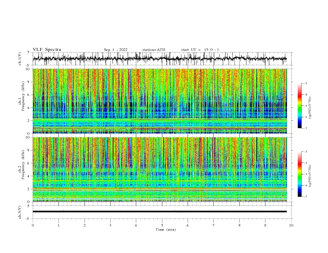328x253 pixels.
Task: Click time axis tick label '8'
Action: [x=239, y=225]
